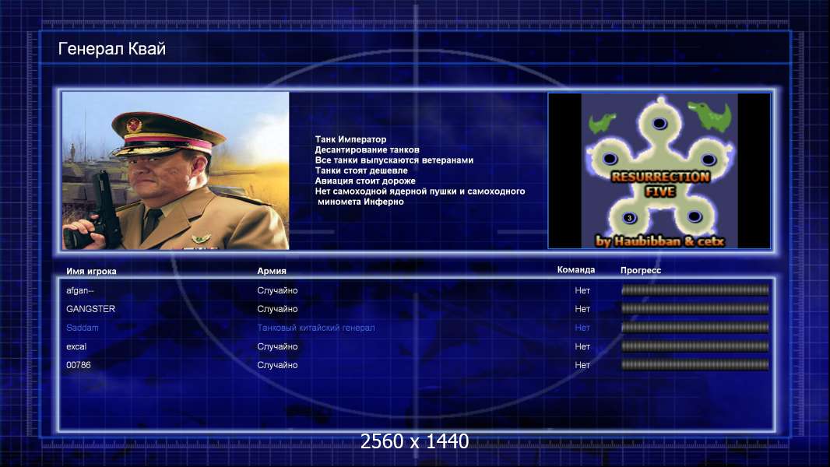The width and height of the screenshot is (830, 467).
Task: Select the right start position marker
Action: point(709,159)
